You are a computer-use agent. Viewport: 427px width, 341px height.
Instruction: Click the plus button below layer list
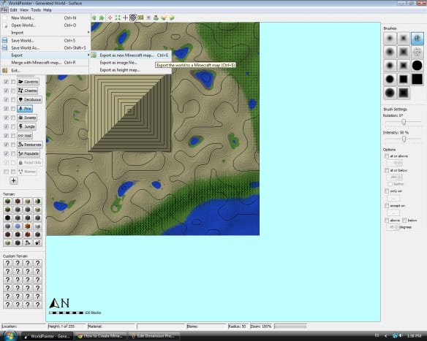click(x=14, y=180)
